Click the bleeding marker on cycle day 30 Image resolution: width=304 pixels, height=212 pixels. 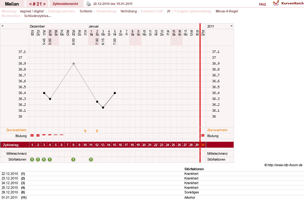coord(203,136)
